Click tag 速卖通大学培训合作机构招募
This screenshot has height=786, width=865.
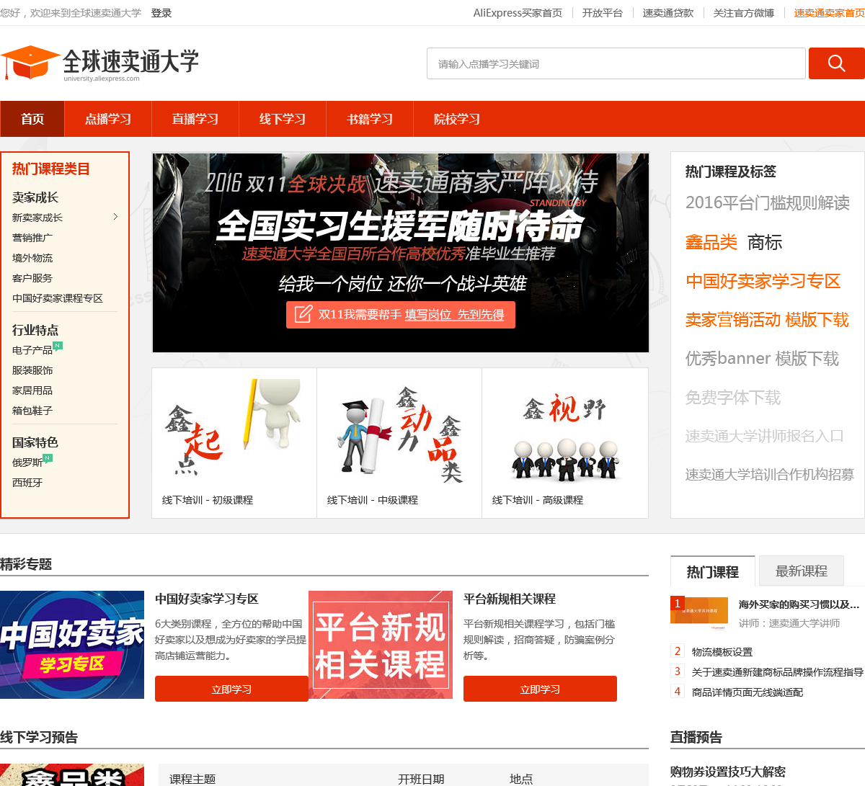pos(769,475)
